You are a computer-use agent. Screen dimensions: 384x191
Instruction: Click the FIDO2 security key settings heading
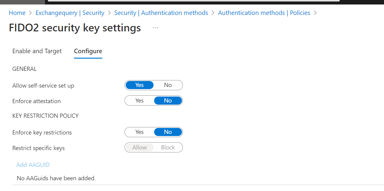click(75, 28)
